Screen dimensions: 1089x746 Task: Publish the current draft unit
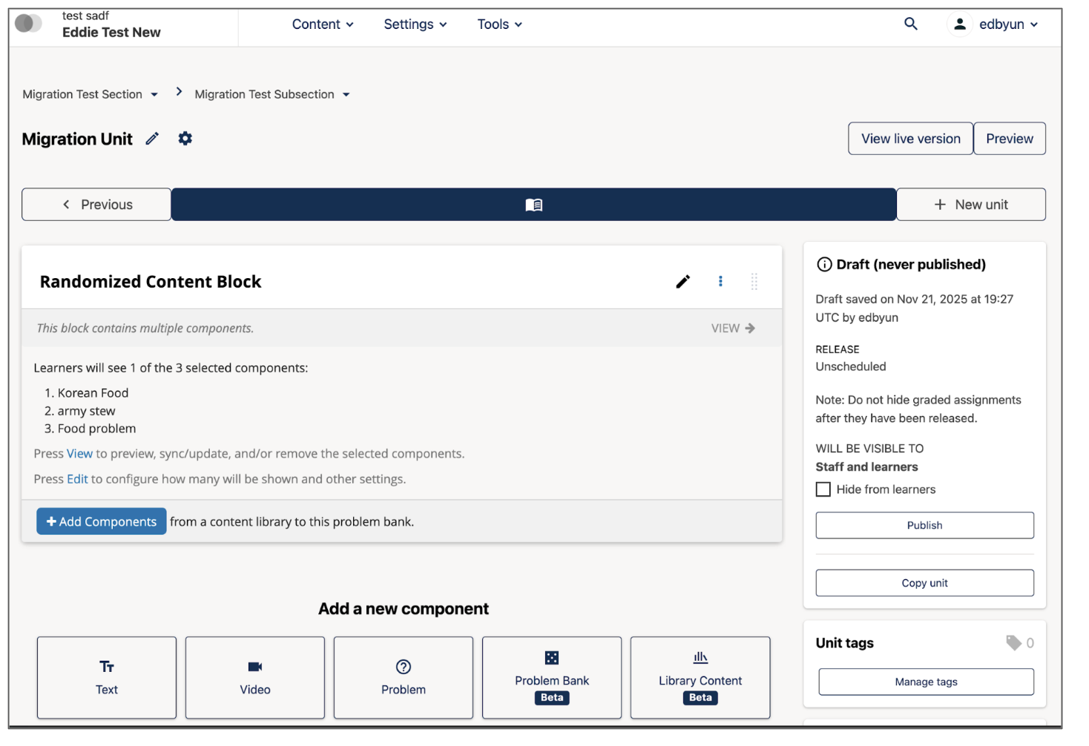(924, 525)
